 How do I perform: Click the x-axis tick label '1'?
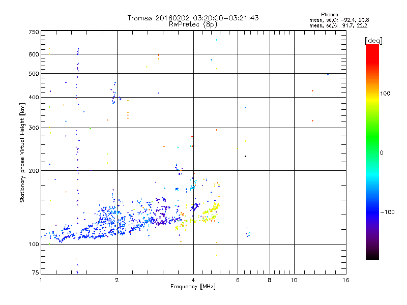[x=41, y=280]
